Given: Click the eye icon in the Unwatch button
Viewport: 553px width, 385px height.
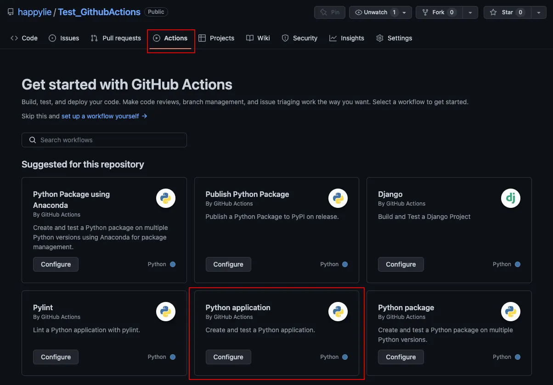Looking at the screenshot, I should [359, 12].
